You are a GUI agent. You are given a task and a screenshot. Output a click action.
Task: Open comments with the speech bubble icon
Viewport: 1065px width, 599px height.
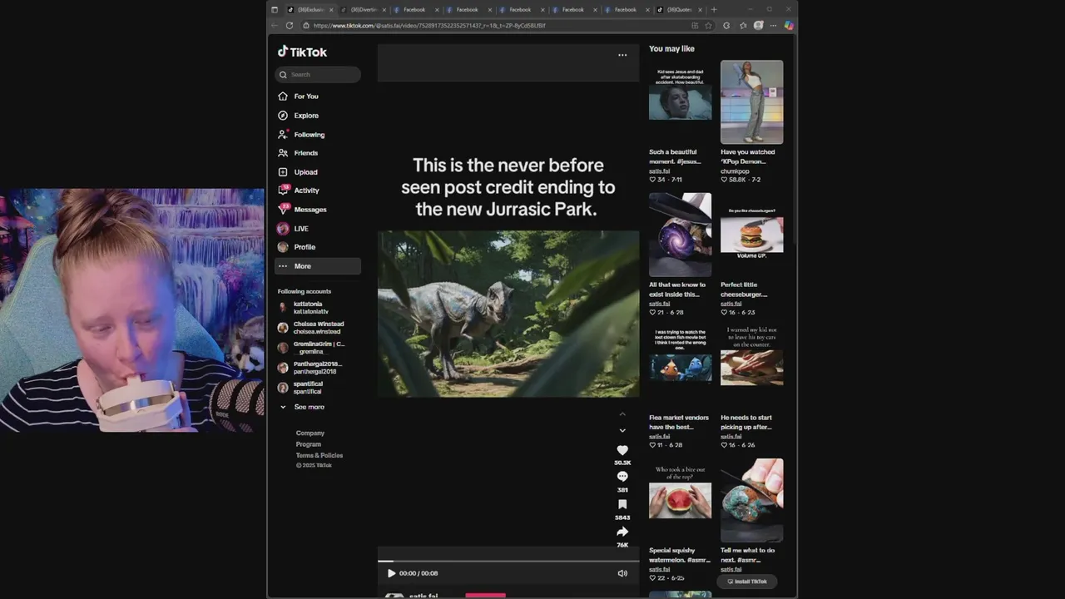pyautogui.click(x=622, y=477)
